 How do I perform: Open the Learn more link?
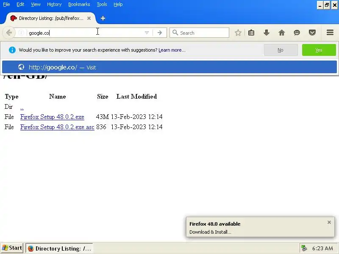pyautogui.click(x=172, y=50)
